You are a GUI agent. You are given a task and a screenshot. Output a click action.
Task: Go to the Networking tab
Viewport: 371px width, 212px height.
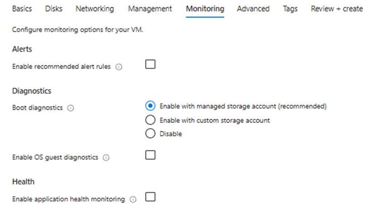pyautogui.click(x=94, y=9)
